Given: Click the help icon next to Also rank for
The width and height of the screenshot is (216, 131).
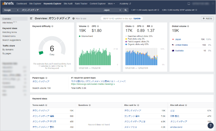Looking at the screenshot, I should (138, 105).
